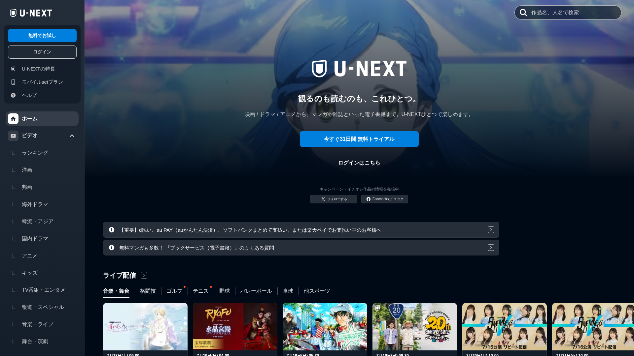The height and width of the screenshot is (356, 634).
Task: Open ヘルプ in sidebar
Action: 42,95
